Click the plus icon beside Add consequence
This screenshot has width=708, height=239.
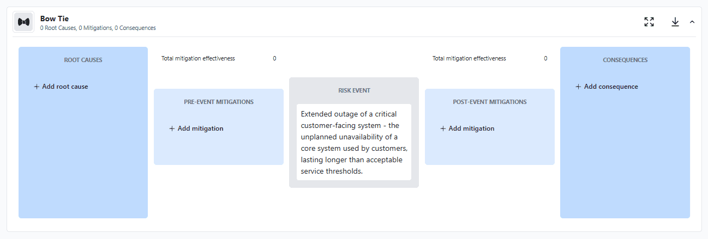tap(578, 87)
